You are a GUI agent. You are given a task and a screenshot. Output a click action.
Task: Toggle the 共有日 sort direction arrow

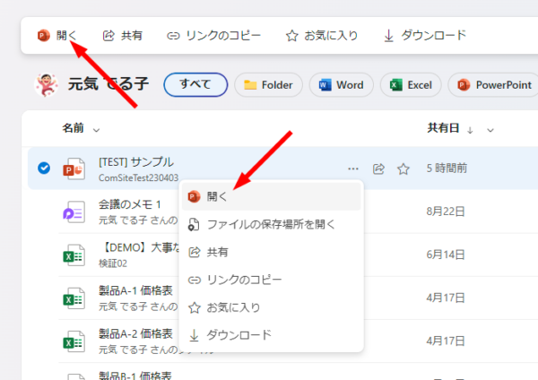click(470, 130)
